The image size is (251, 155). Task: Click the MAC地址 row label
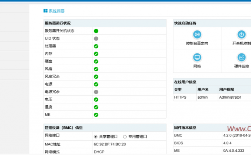[x=52, y=144]
